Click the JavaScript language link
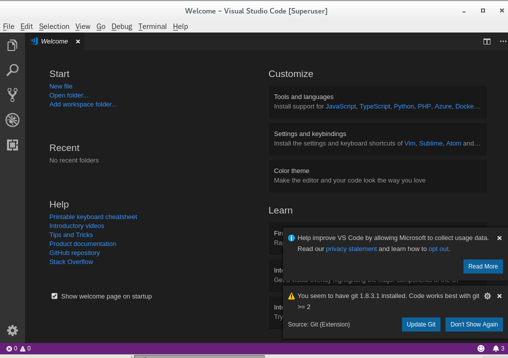The height and width of the screenshot is (358, 508). tap(340, 106)
